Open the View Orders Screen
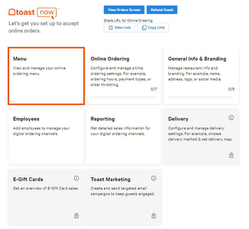This screenshot has height=229, width=249. pyautogui.click(x=124, y=10)
